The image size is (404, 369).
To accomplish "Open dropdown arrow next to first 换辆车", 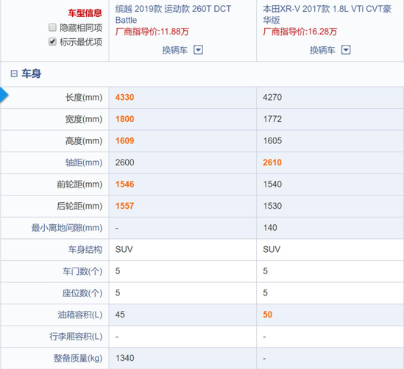I will tap(198, 50).
